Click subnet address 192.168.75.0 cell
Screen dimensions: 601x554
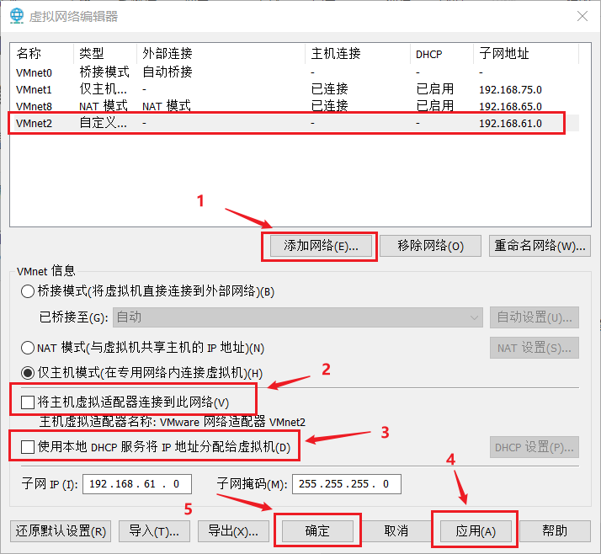511,90
